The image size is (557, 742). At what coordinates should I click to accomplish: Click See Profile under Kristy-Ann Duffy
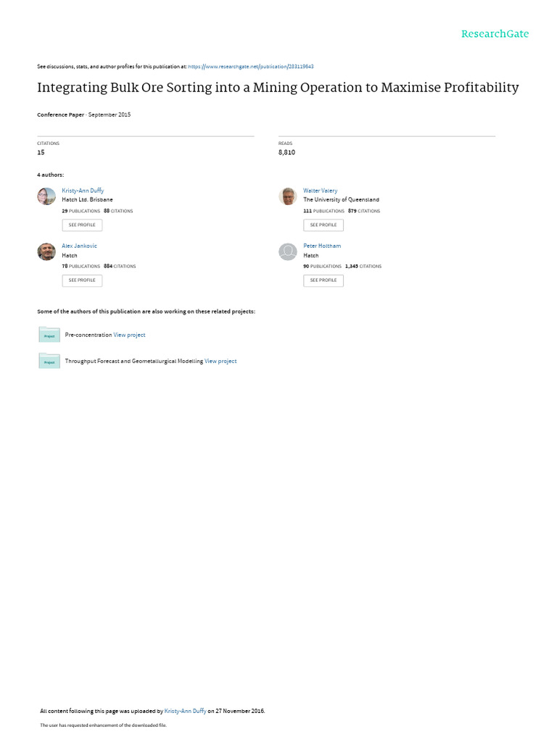(82, 225)
